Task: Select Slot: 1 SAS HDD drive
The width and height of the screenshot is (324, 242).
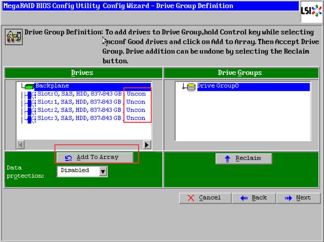Action: [x=91, y=102]
